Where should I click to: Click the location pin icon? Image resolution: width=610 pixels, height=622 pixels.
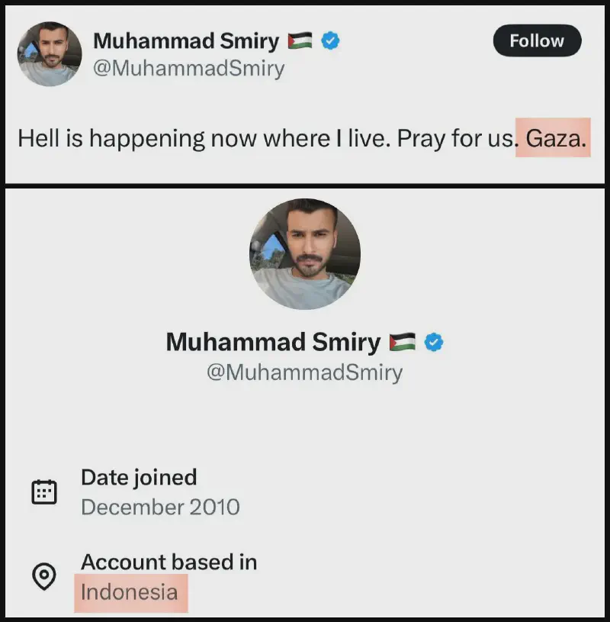pos(44,576)
